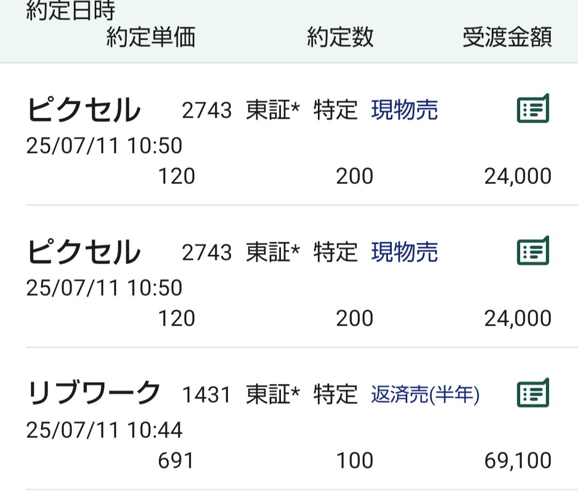Screen dimensions: 578x494
Task: Tap the リブワーク stock name
Action: [94, 394]
